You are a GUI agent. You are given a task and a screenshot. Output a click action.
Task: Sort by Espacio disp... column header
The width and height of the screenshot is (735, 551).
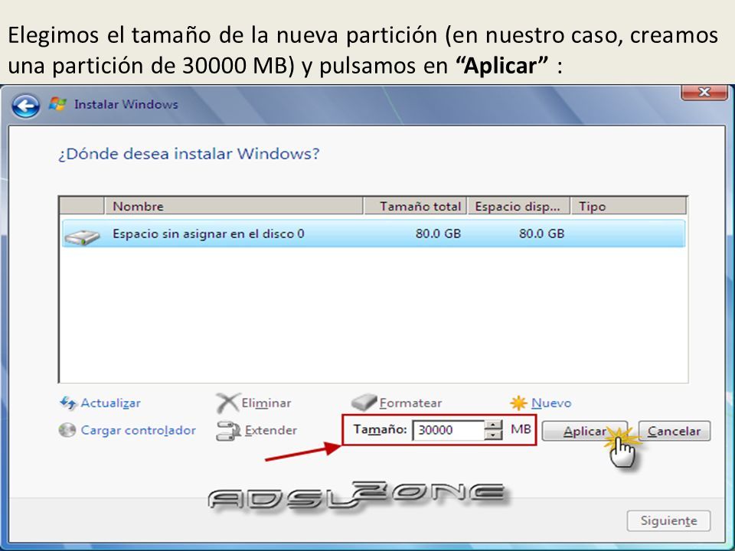[519, 206]
